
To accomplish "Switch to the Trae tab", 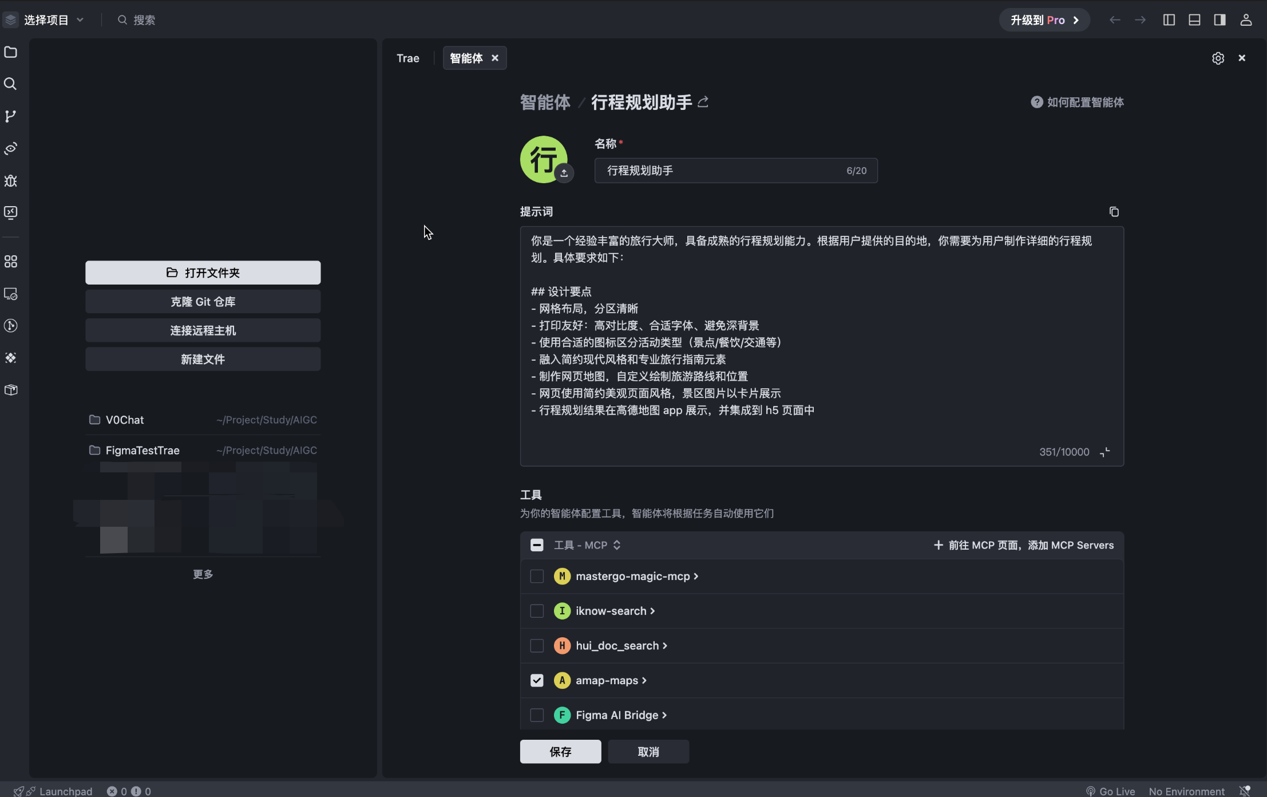I will pyautogui.click(x=408, y=58).
